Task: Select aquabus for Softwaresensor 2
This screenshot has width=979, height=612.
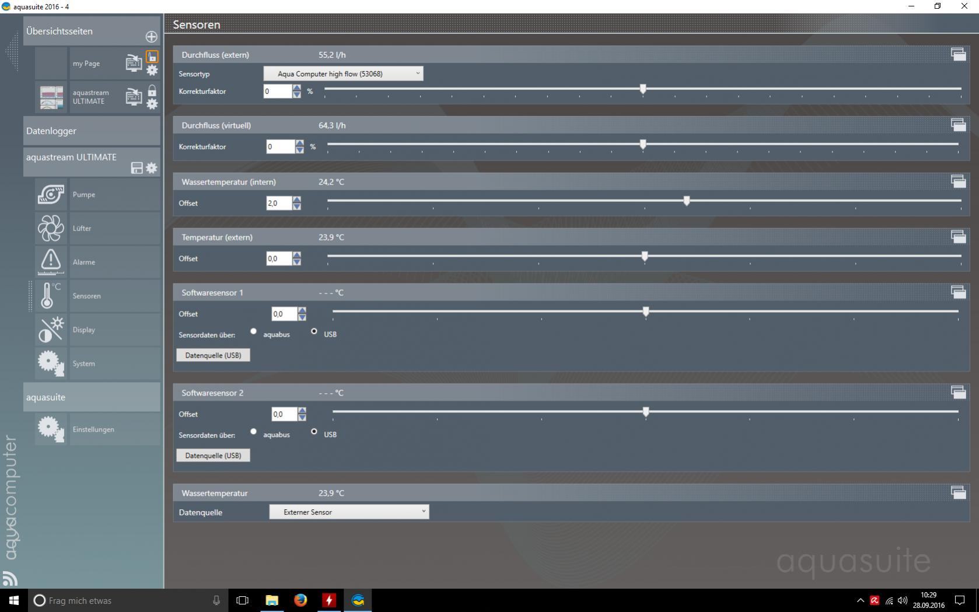Action: (x=254, y=432)
